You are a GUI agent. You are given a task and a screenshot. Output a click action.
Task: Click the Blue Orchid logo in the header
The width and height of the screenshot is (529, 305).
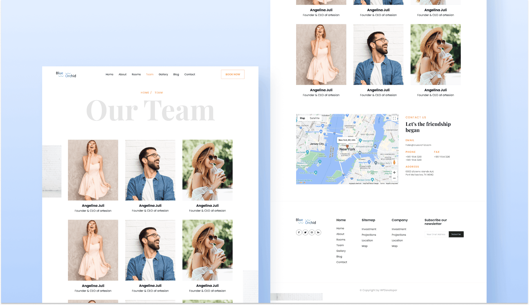coord(66,75)
